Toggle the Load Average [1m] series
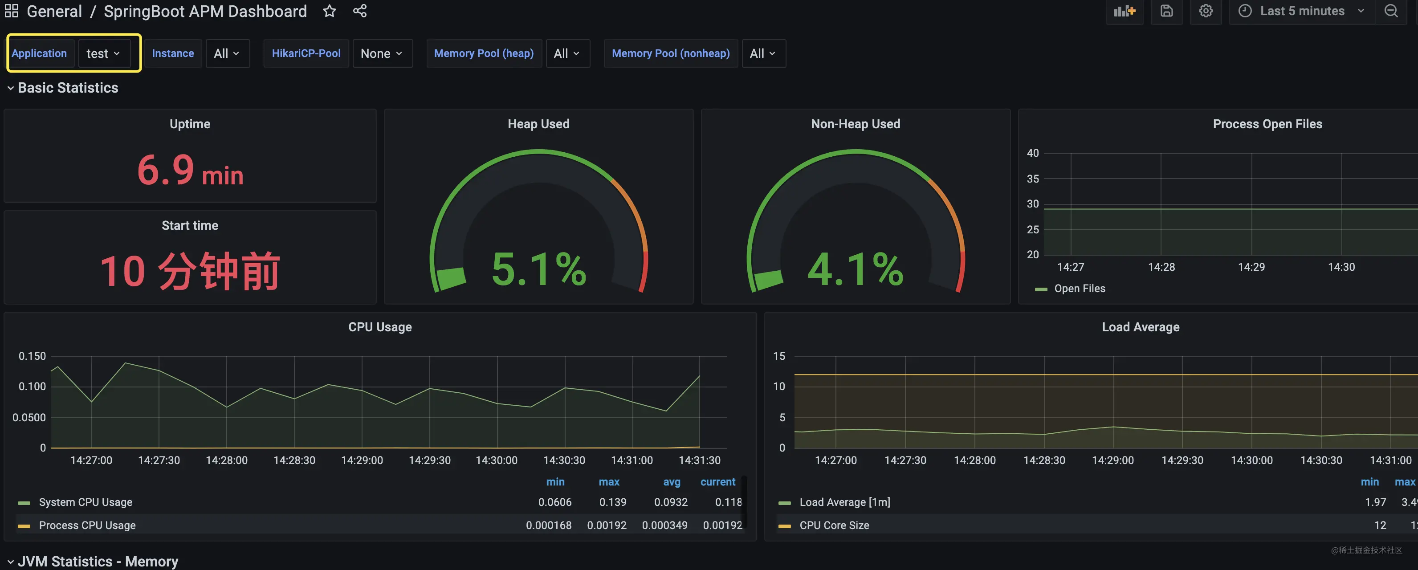The height and width of the screenshot is (570, 1418). [x=844, y=502]
